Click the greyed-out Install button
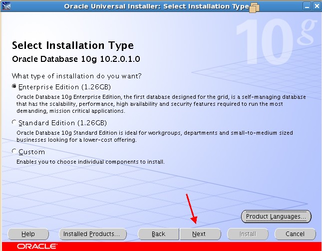 tap(248, 234)
